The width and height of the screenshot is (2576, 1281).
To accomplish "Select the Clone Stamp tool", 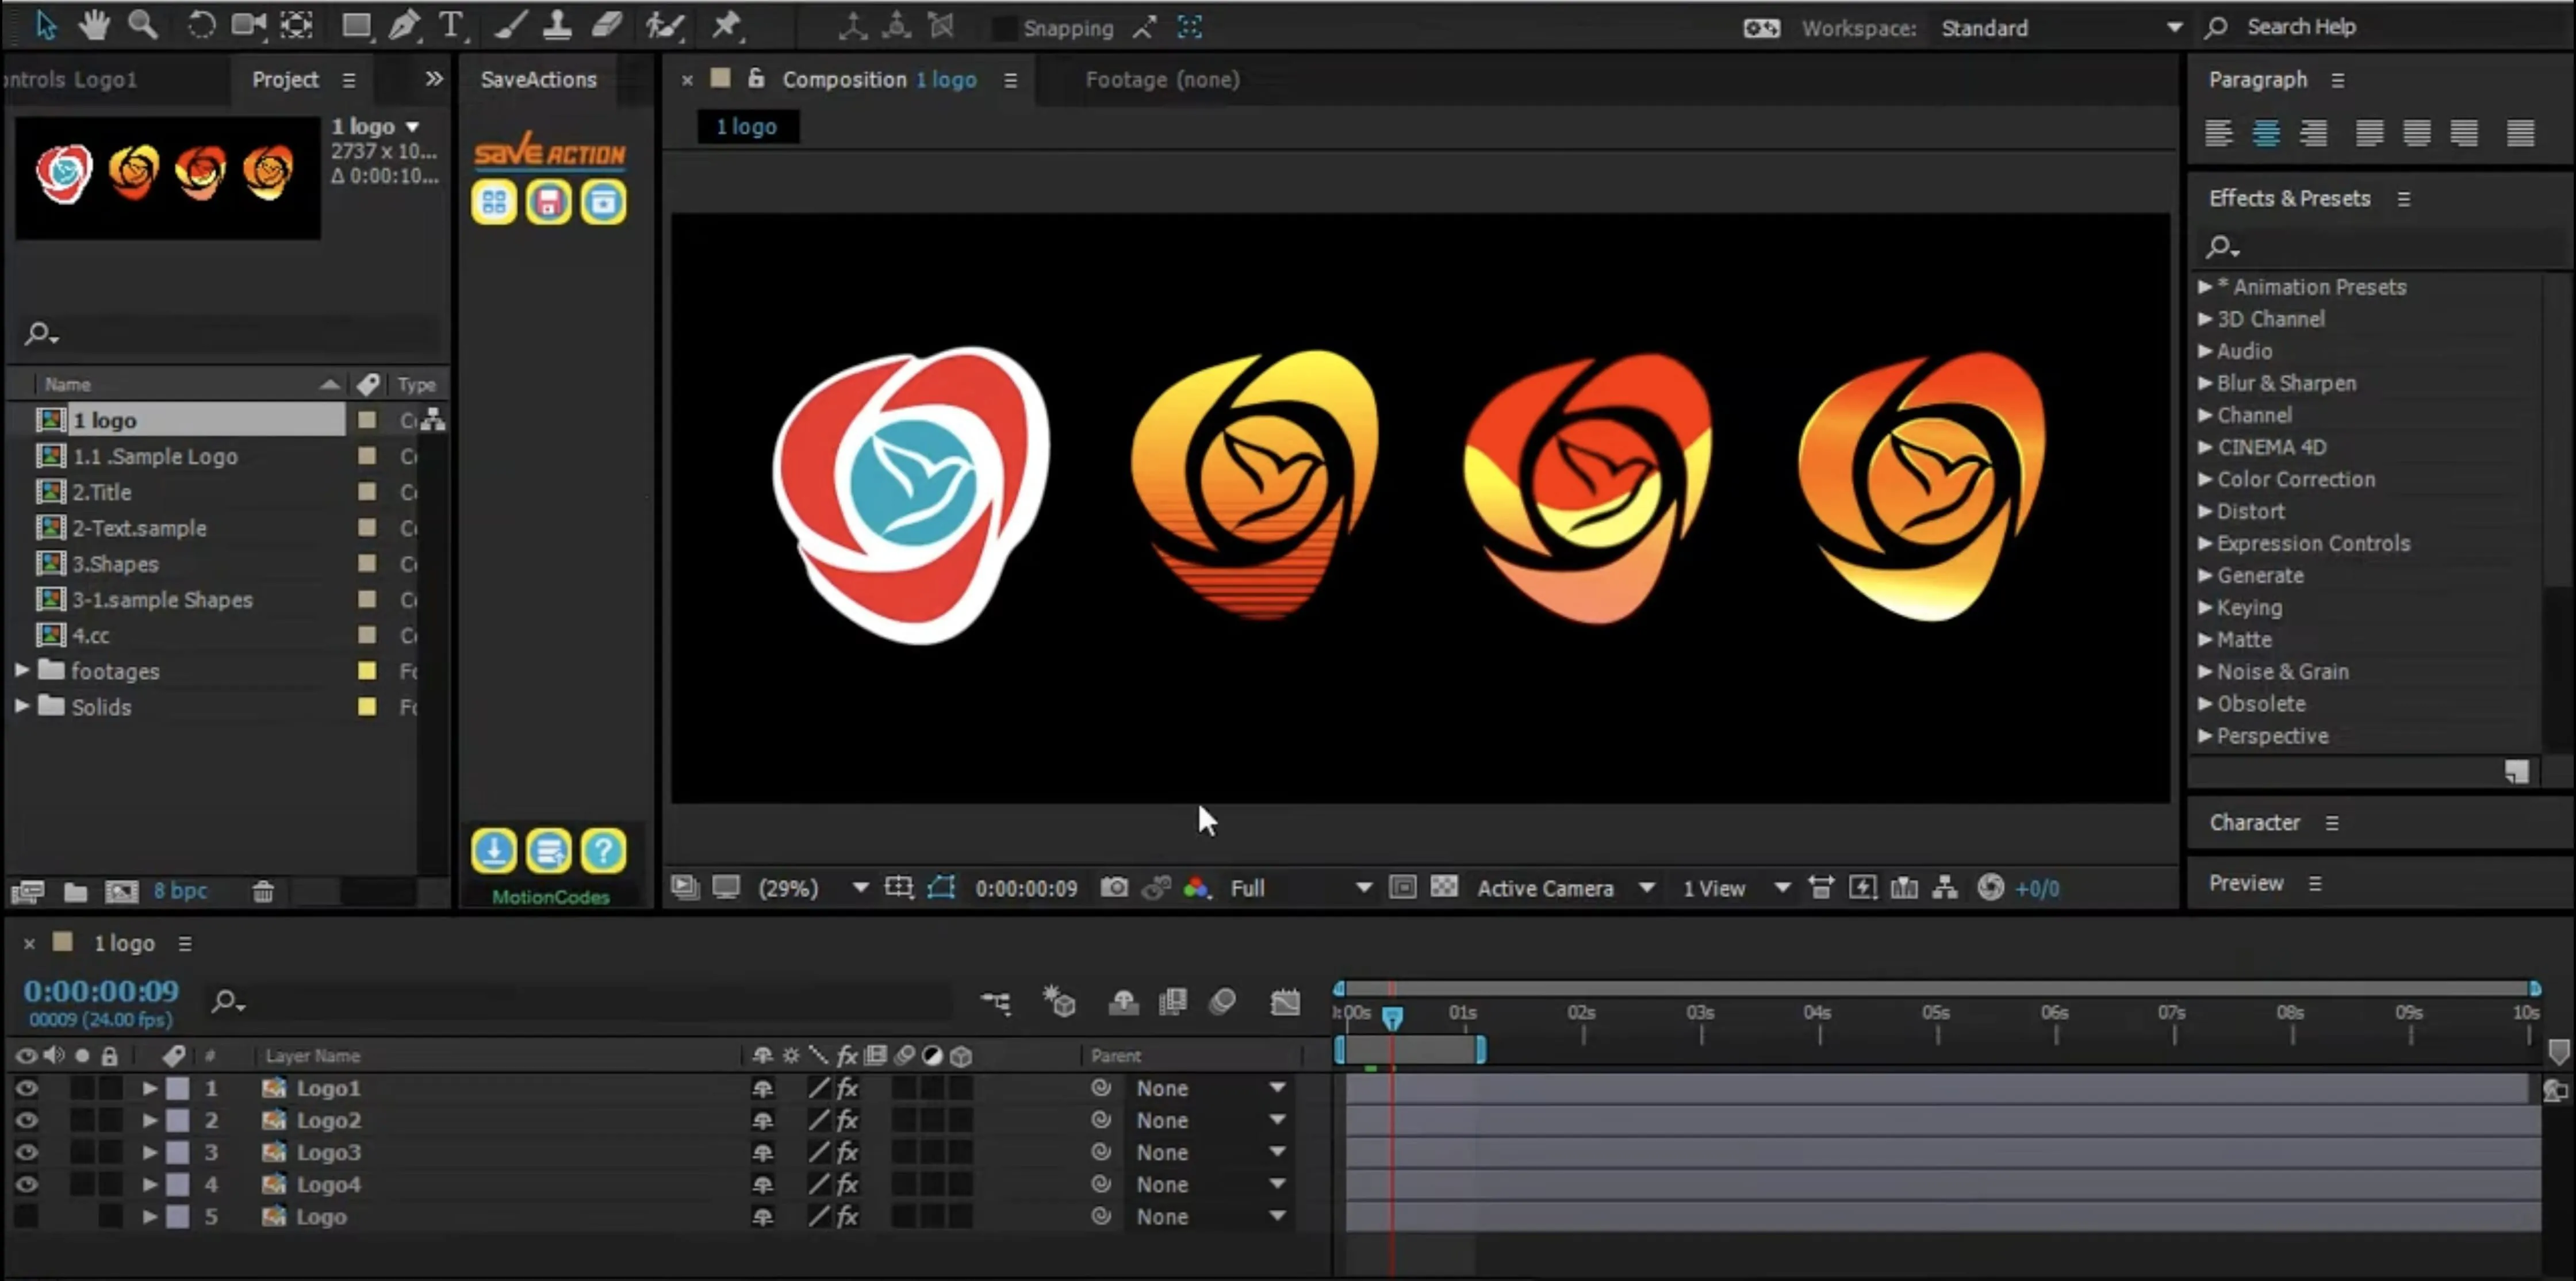I will pos(557,26).
